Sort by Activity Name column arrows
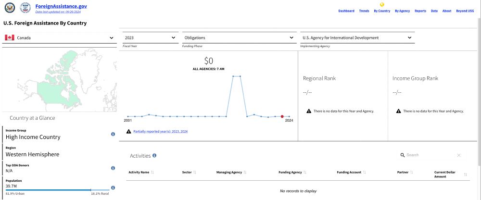Image resolution: width=481 pixels, height=200 pixels. (152, 173)
